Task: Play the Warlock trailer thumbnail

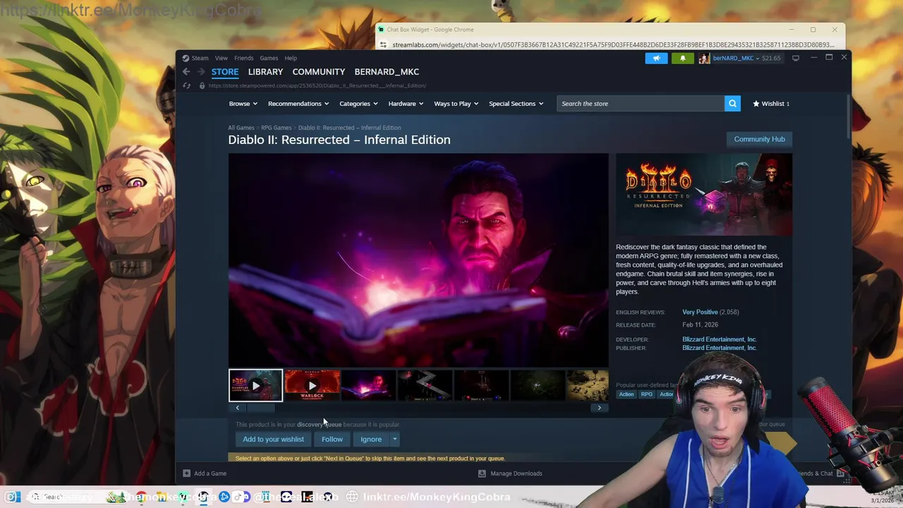Action: (312, 385)
